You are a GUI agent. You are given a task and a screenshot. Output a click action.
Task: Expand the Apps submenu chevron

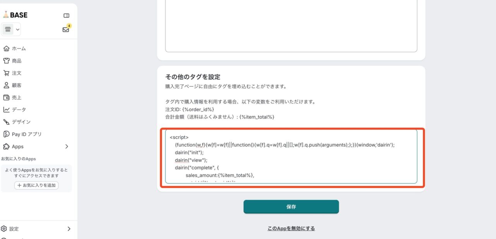67,147
